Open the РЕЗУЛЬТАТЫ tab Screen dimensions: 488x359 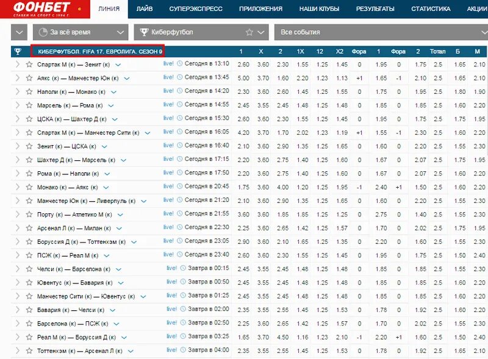click(375, 9)
